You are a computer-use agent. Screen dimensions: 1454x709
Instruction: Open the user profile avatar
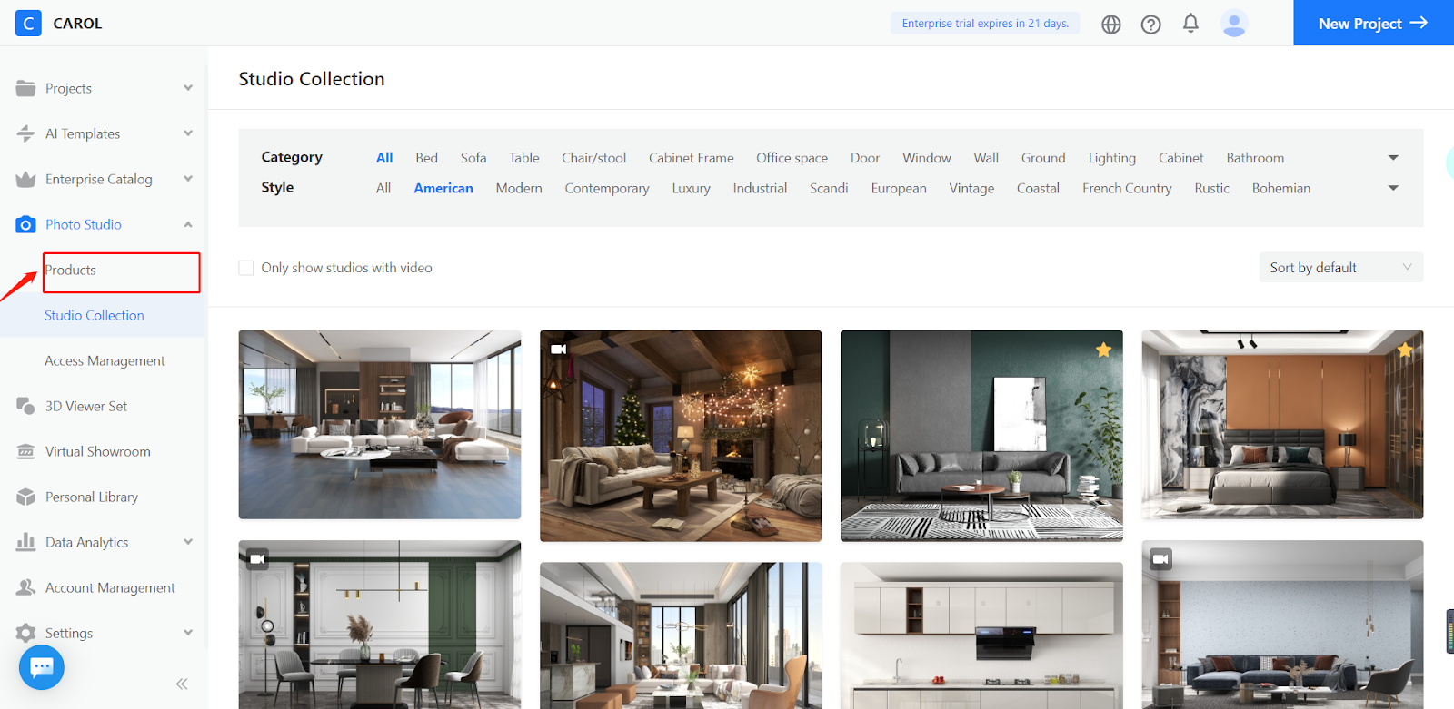[x=1234, y=24]
